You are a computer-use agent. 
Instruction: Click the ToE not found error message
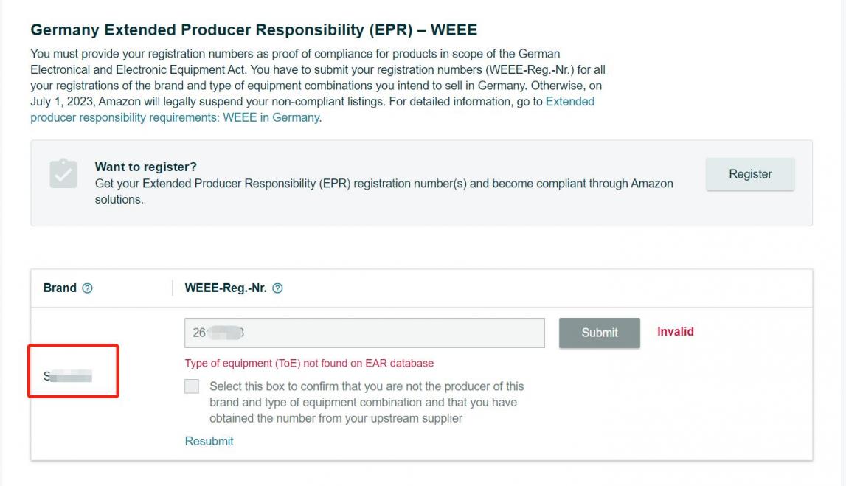tap(309, 363)
